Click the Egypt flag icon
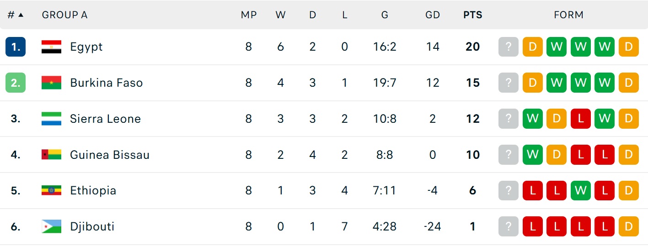 coord(51,47)
